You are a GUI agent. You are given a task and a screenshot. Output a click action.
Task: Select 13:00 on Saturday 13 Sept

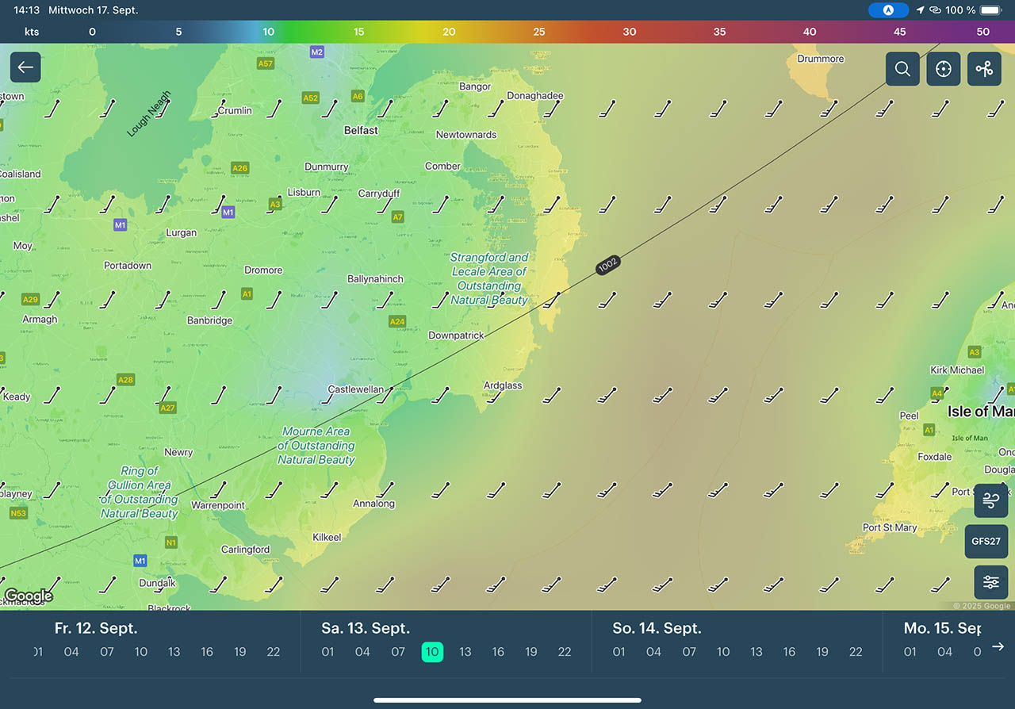[x=465, y=652]
